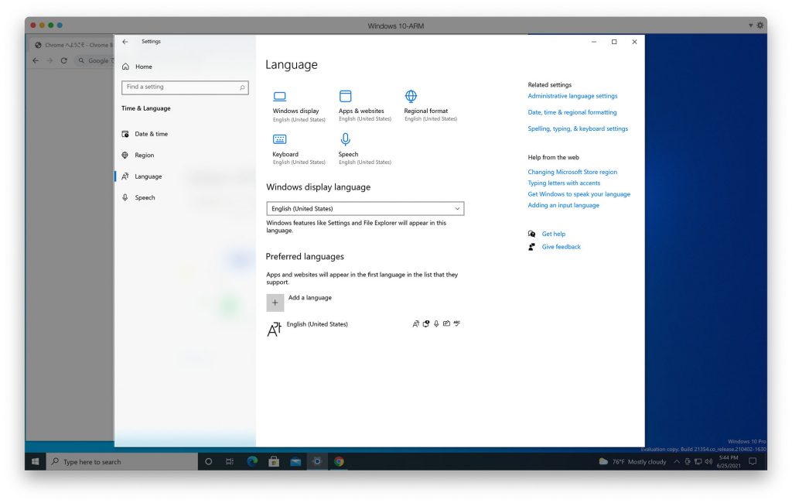Image resolution: width=792 pixels, height=503 pixels.
Task: Select Language in the Time & Language sidebar
Action: 142,176
